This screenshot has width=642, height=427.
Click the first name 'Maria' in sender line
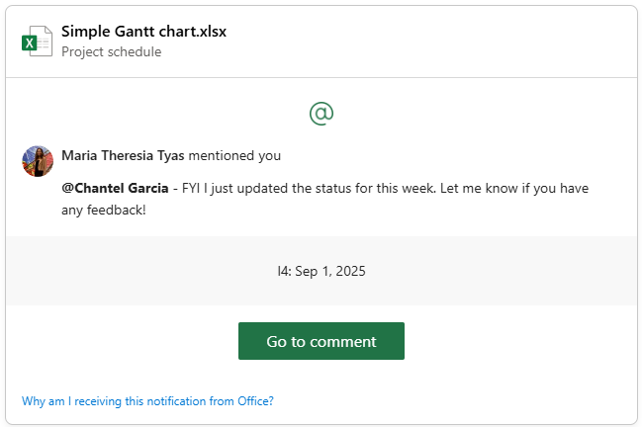[79, 155]
